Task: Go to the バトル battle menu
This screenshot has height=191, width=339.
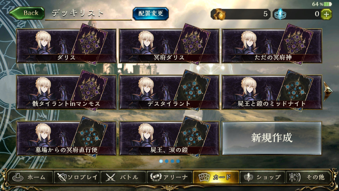Action: tap(123, 177)
